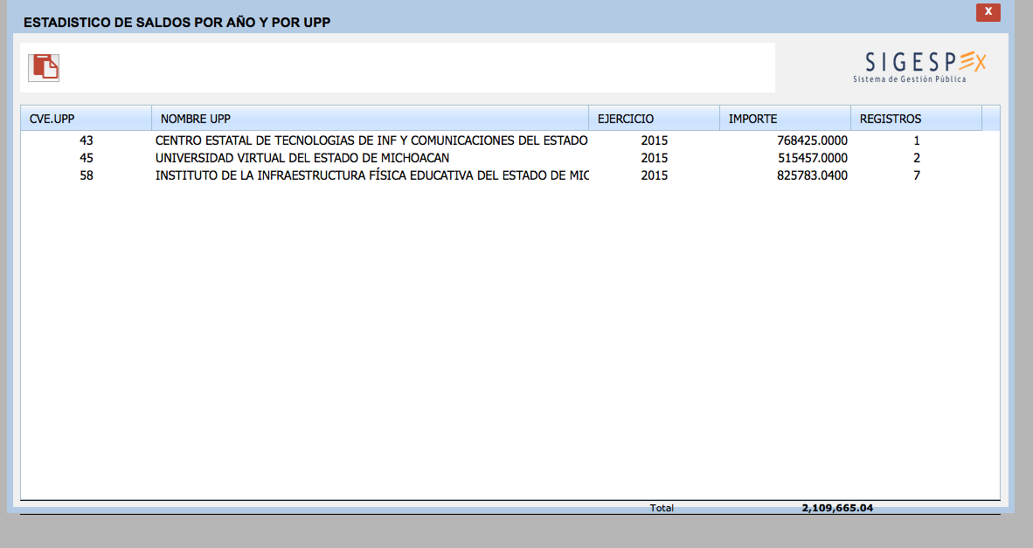Select the CVE.UPP cell 45
The height and width of the screenshot is (548, 1033).
87,158
